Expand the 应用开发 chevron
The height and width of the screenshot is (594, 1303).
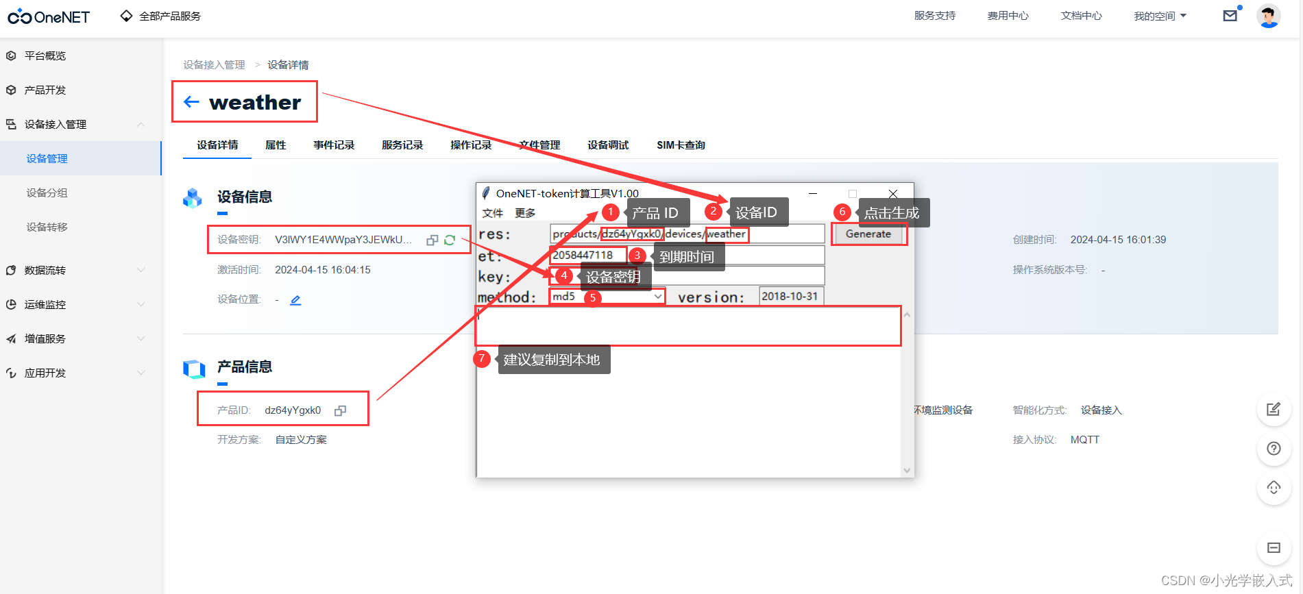[x=141, y=373]
